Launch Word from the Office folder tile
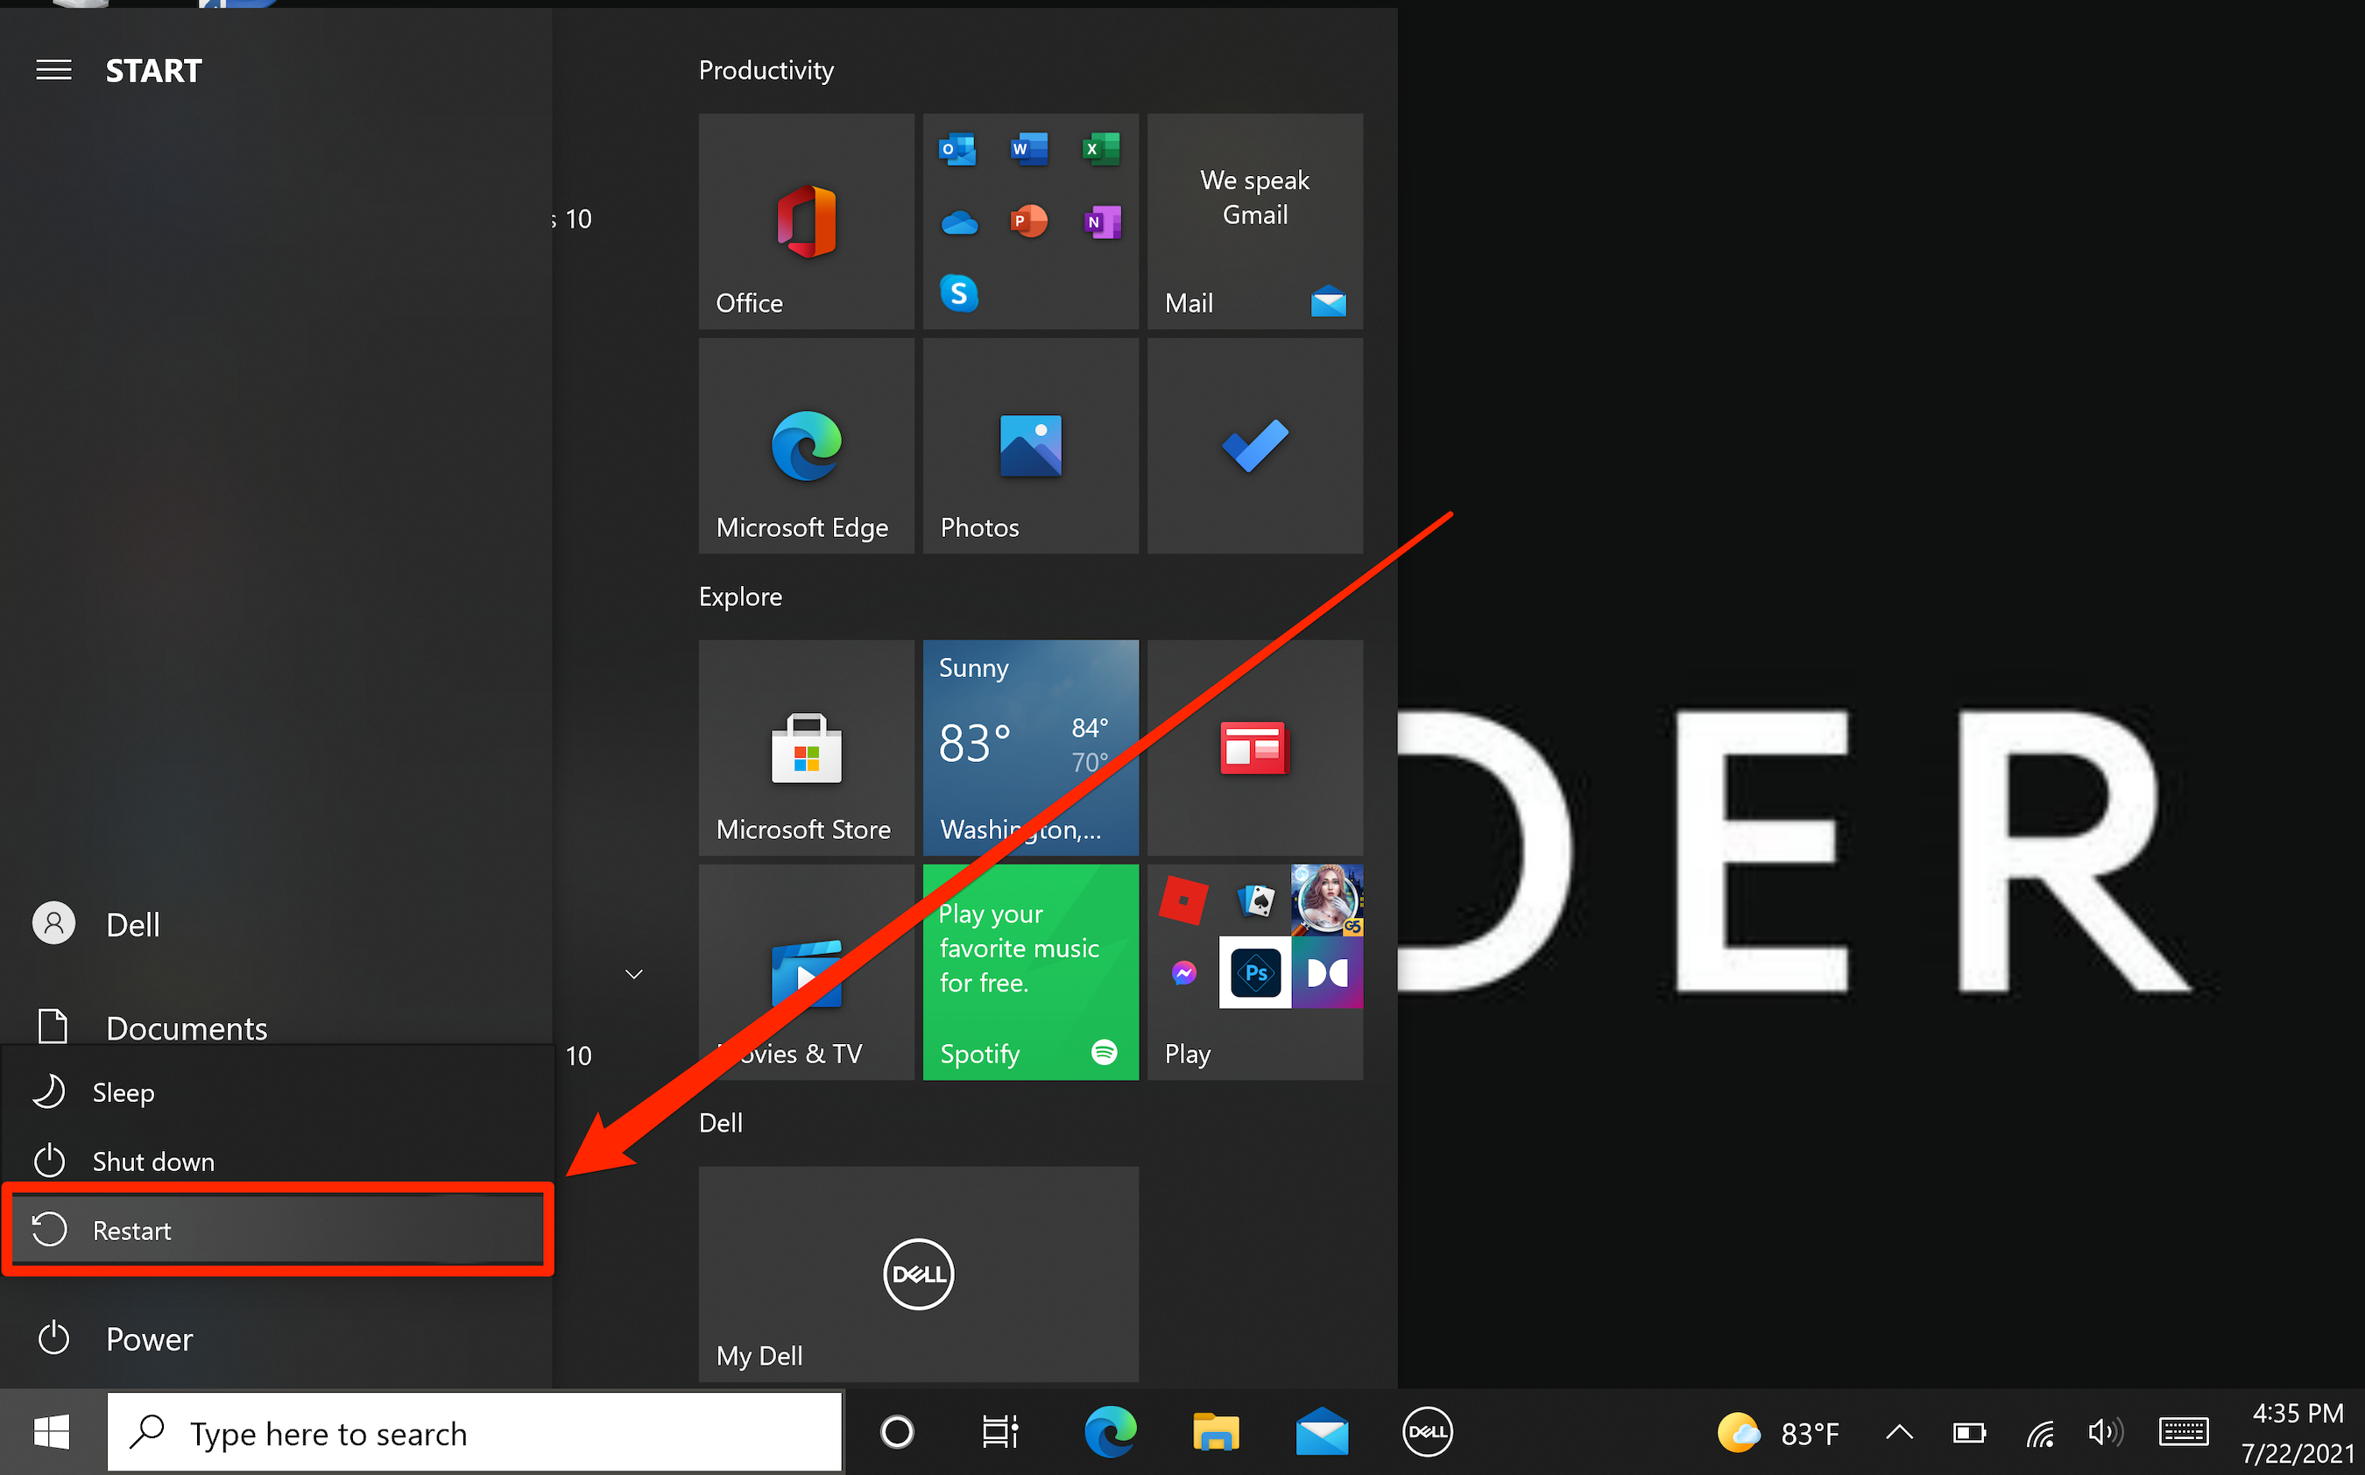Image resolution: width=2365 pixels, height=1475 pixels. point(1029,149)
